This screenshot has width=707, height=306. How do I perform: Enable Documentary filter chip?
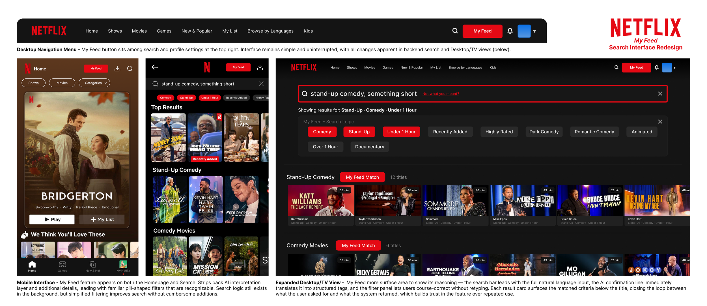[370, 147]
